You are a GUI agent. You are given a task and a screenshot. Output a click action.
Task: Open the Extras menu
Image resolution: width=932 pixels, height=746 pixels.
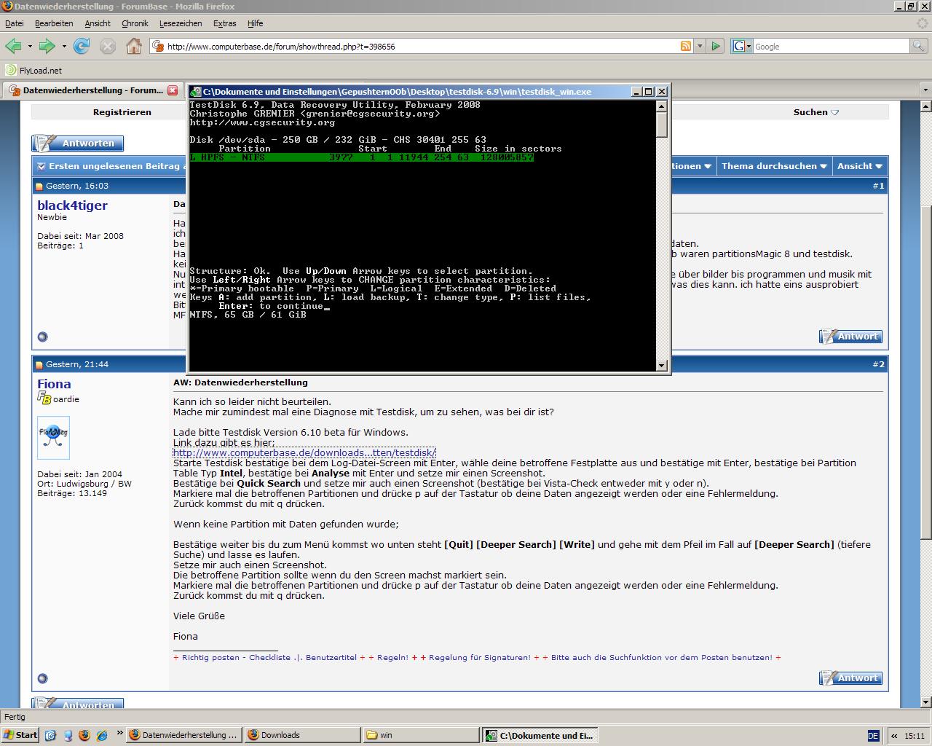(224, 23)
